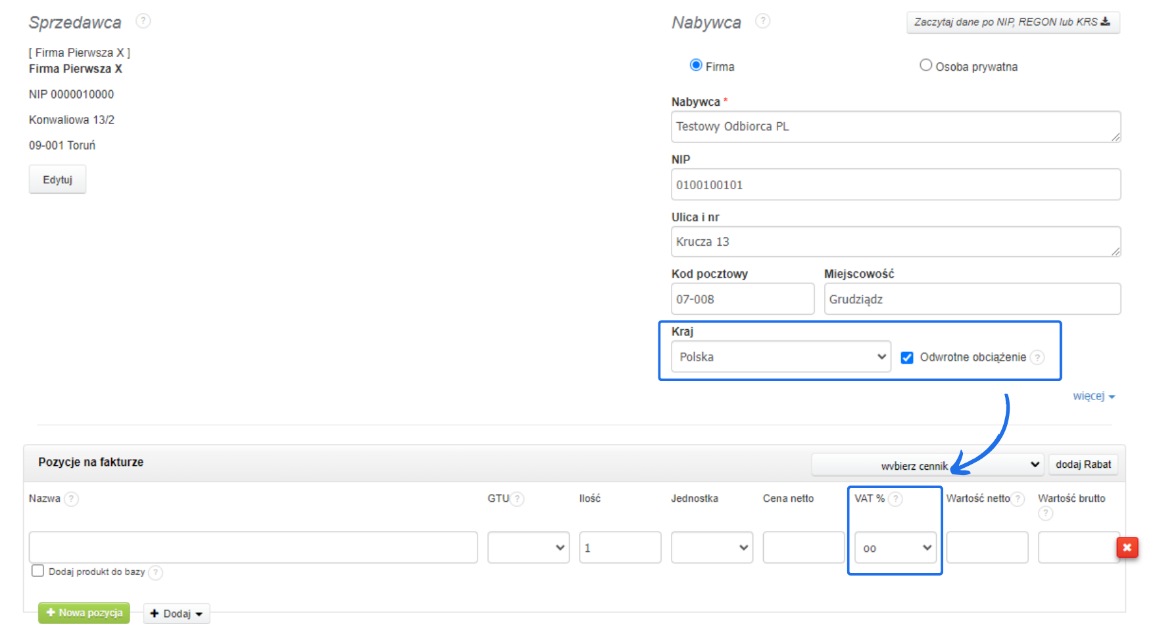Open the VAT % rate dropdown
The image size is (1157, 636).
(x=895, y=548)
